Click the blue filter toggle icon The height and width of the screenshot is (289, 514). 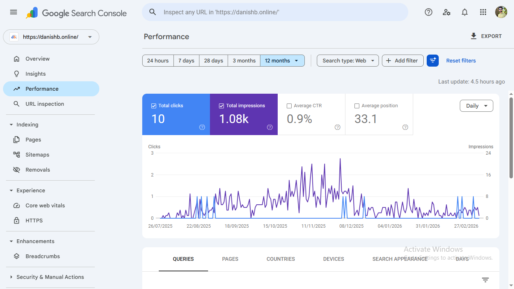(x=433, y=61)
